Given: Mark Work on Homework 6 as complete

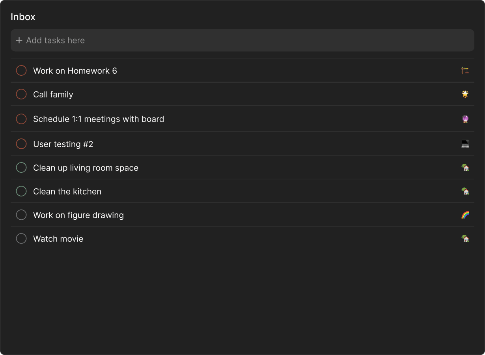Looking at the screenshot, I should [x=21, y=71].
